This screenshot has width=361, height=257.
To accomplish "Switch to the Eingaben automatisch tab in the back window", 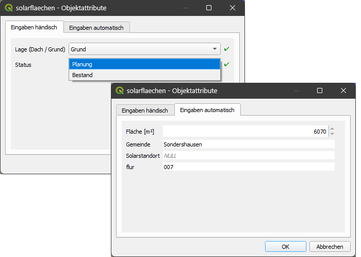I will pyautogui.click(x=96, y=28).
